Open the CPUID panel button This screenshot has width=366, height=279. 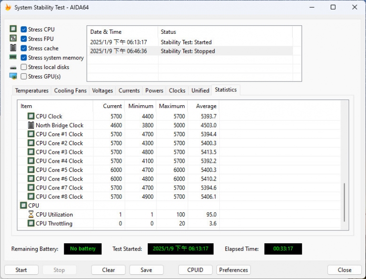pos(195,270)
